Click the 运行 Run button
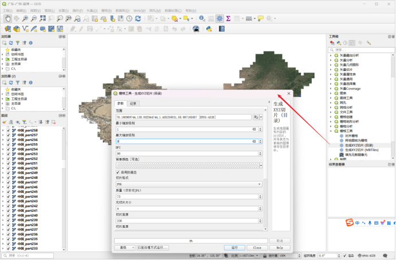Viewport: 396px width, 260px height. coord(234,247)
